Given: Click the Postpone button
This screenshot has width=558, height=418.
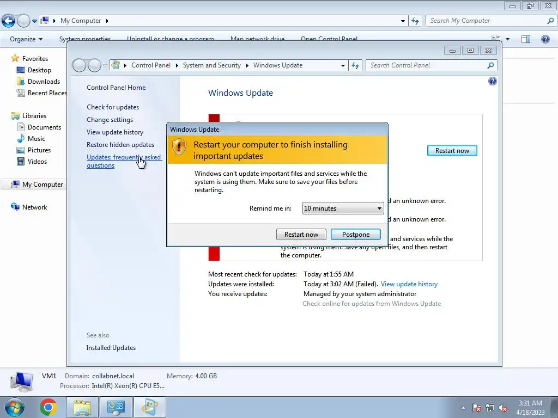Looking at the screenshot, I should pos(355,234).
